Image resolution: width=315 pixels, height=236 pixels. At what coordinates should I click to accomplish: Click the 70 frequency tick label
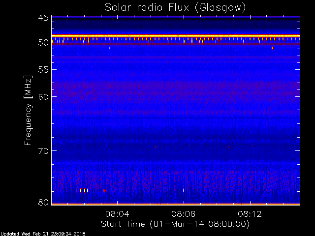pyautogui.click(x=43, y=151)
